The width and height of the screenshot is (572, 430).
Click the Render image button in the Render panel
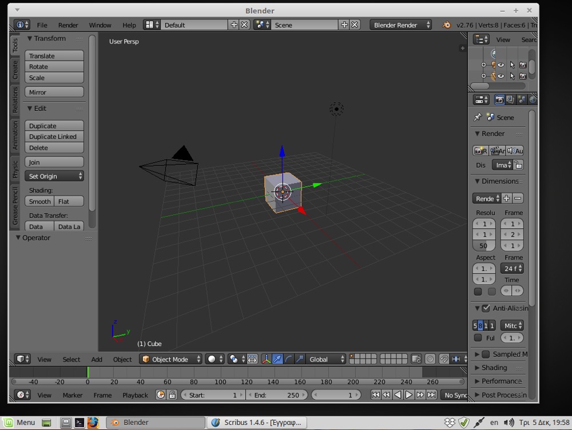tap(480, 151)
